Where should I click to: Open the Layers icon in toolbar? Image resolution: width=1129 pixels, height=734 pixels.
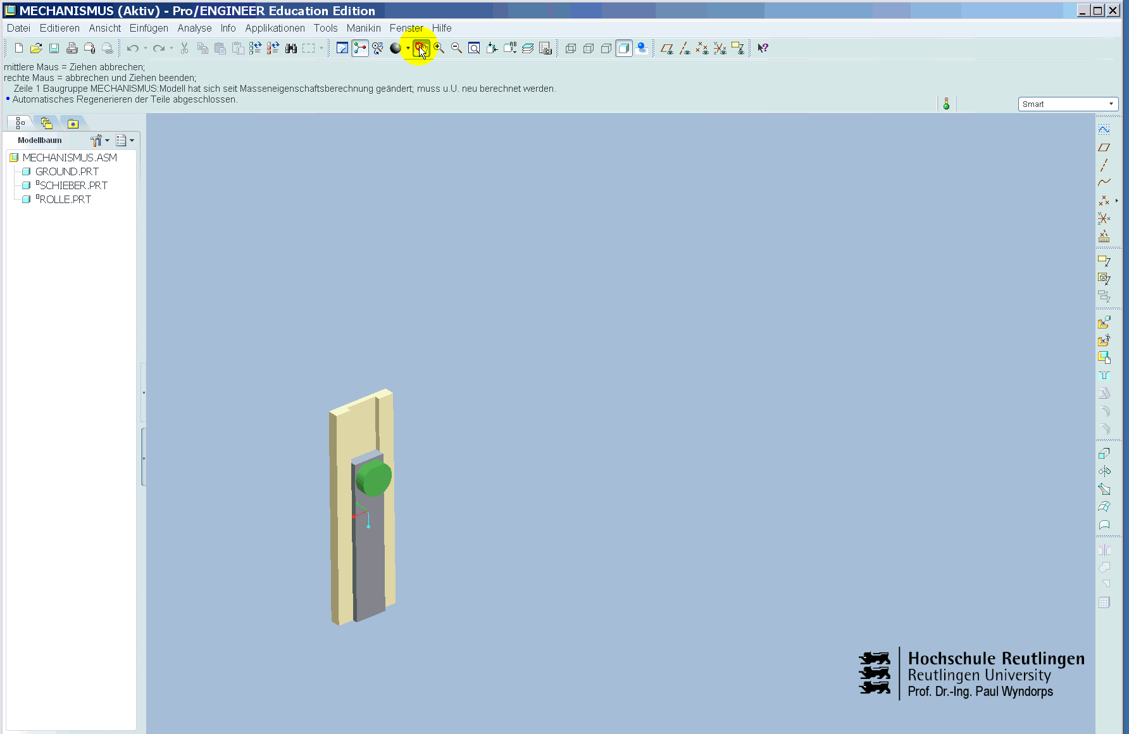(x=528, y=48)
